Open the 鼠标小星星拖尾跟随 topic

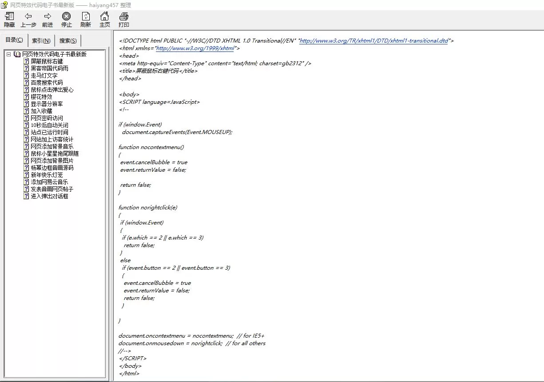click(55, 154)
